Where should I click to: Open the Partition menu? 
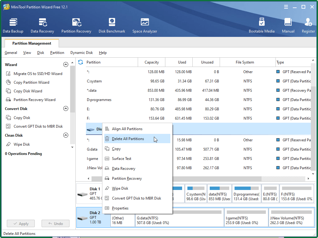coord(57,53)
